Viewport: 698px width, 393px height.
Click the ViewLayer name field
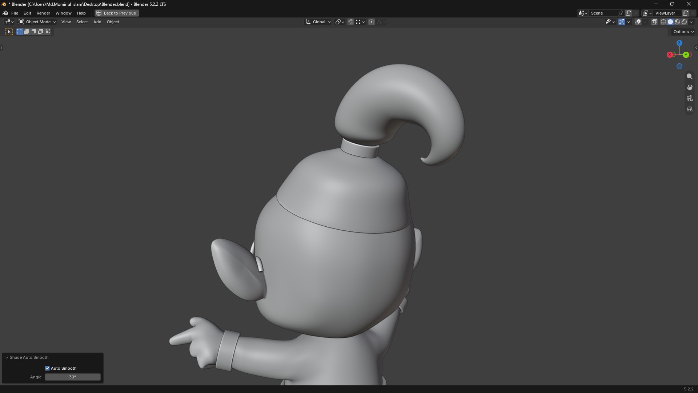667,13
